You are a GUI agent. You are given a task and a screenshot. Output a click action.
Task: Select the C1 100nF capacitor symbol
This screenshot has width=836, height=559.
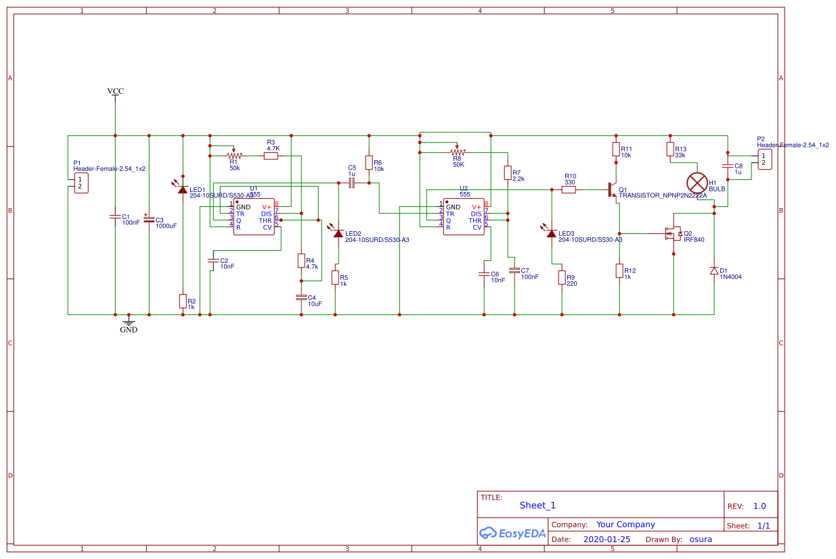pyautogui.click(x=115, y=217)
